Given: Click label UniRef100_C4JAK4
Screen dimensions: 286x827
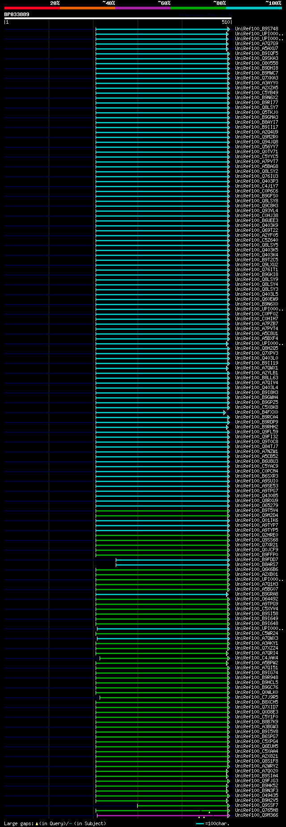Looking at the screenshot, I should [x=257, y=658].
